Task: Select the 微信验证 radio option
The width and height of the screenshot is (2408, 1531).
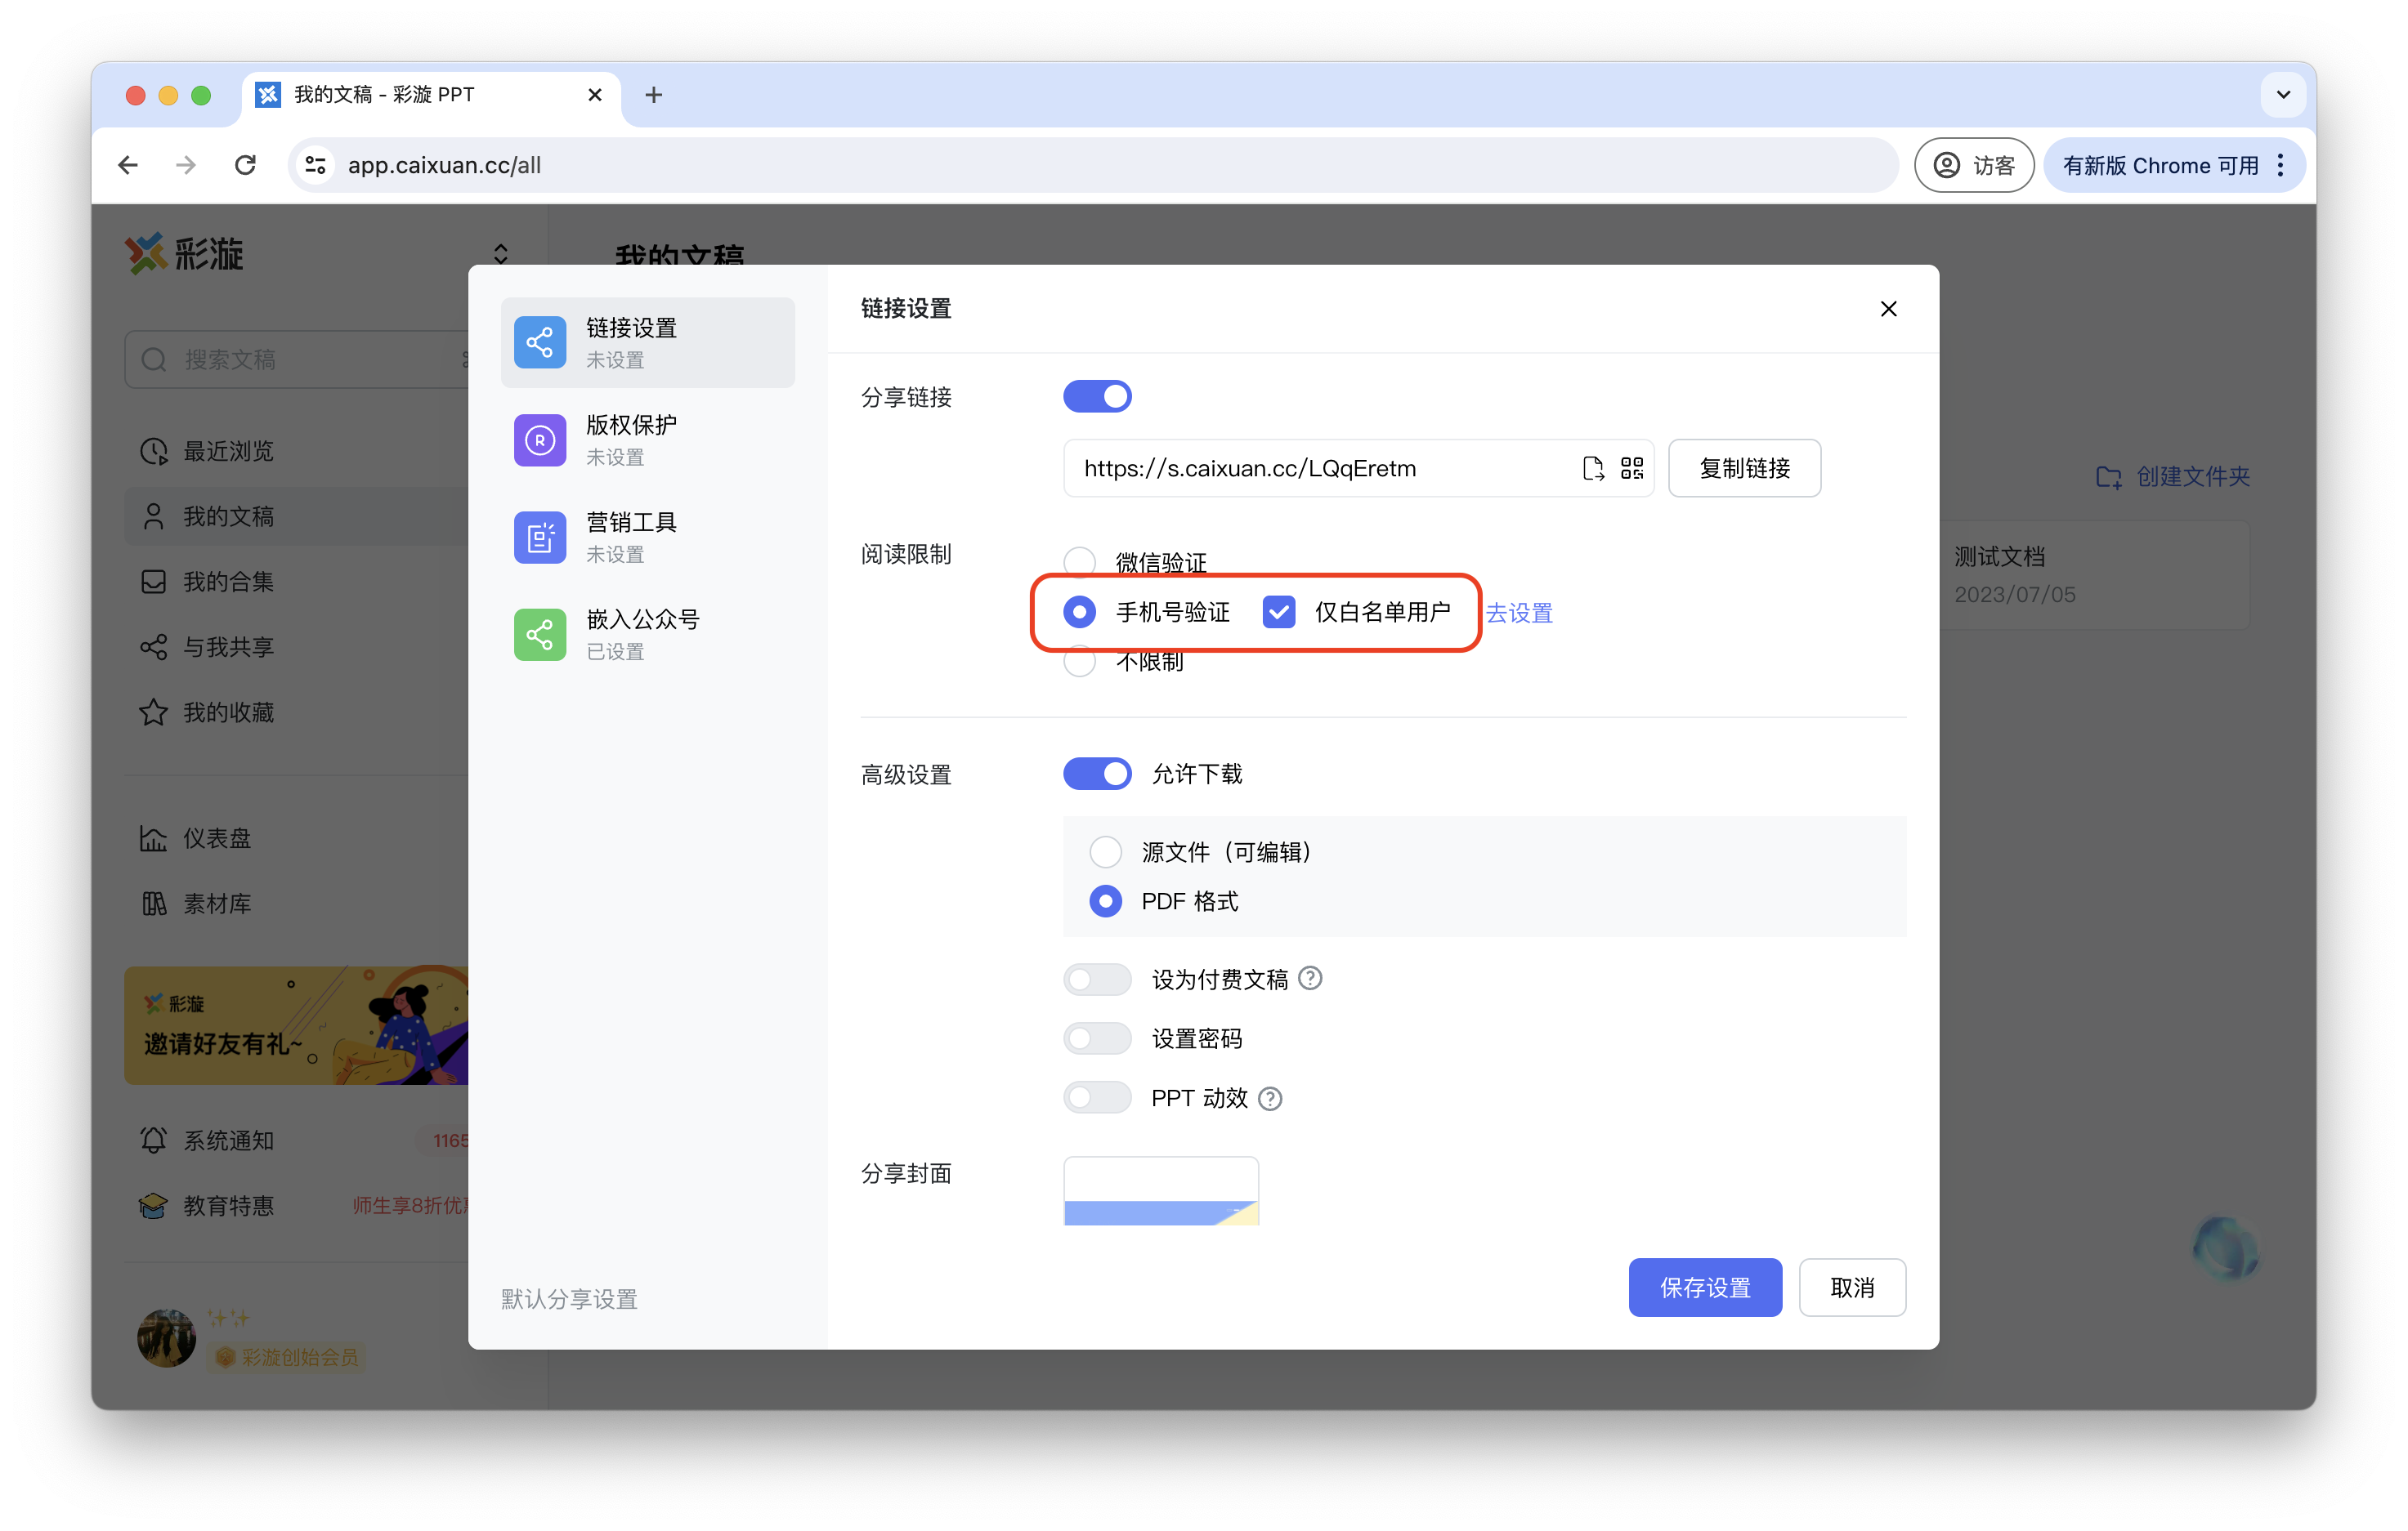Action: point(1080,561)
